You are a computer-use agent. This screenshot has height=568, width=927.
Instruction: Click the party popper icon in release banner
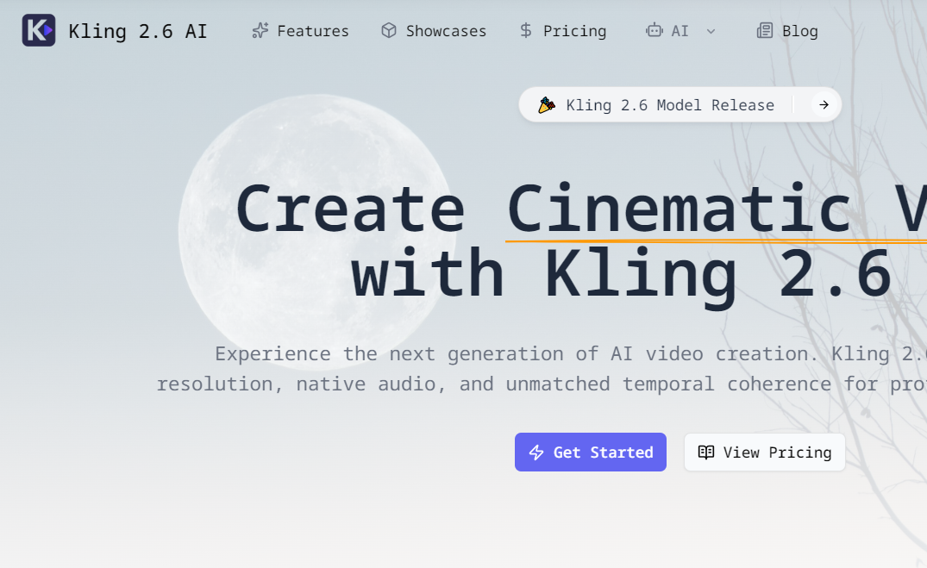click(x=546, y=104)
